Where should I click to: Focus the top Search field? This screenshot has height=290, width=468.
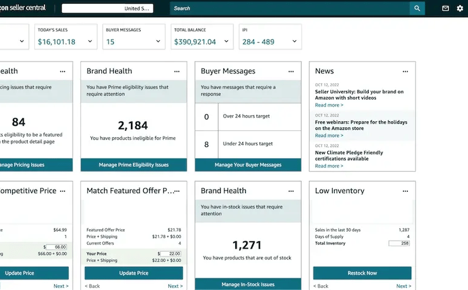(x=289, y=9)
